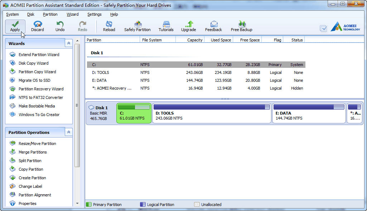Sort by Flag column header
Image resolution: width=367 pixels, height=211 pixels.
[272, 40]
